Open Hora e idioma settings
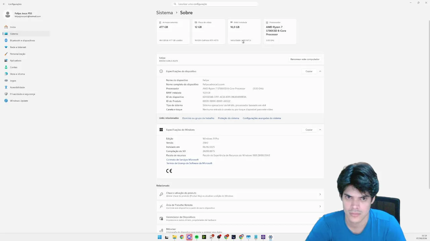 17,74
